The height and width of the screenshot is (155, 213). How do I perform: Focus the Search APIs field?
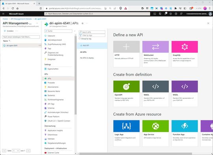[92, 32]
